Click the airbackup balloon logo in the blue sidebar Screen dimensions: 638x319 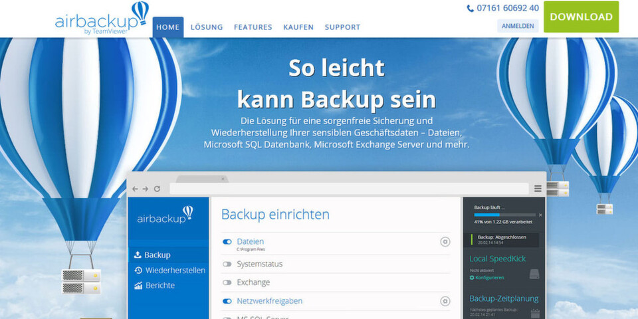pos(165,215)
